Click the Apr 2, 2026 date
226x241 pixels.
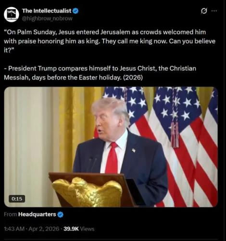tap(44, 229)
